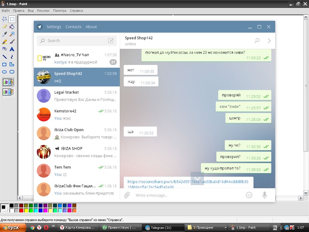Viewport: 309px width, 232px height.
Task: Open the Ibiza Club Open chat
Action: pos(76,133)
